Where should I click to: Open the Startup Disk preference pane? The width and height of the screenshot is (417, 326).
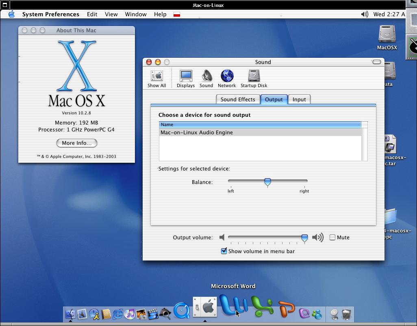[254, 79]
